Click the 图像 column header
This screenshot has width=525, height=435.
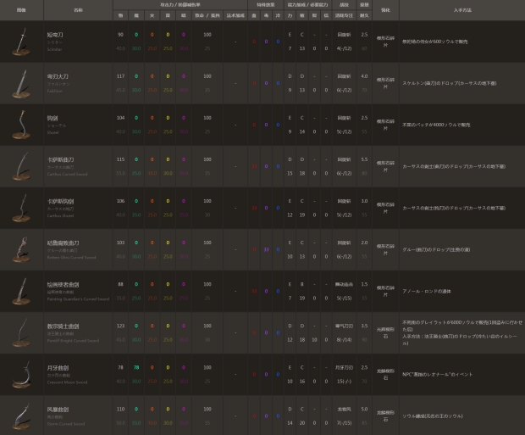point(21,9)
